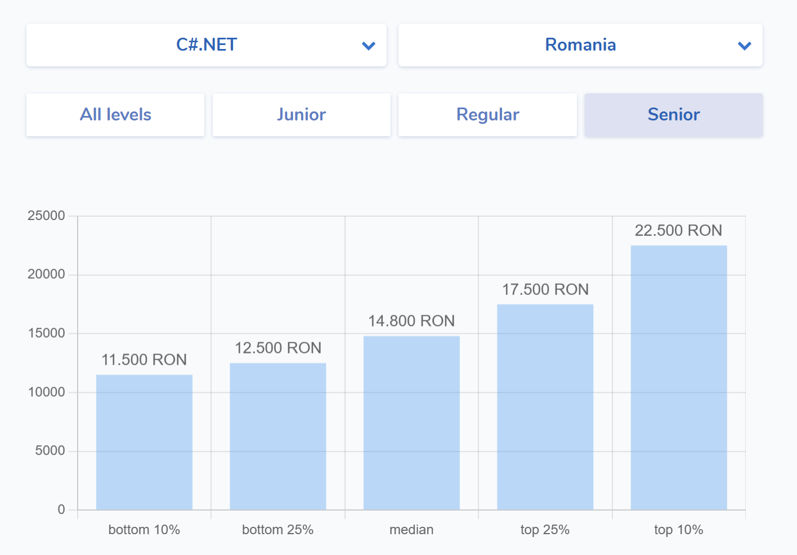Click the bottom 10% salary bar

coord(144,442)
